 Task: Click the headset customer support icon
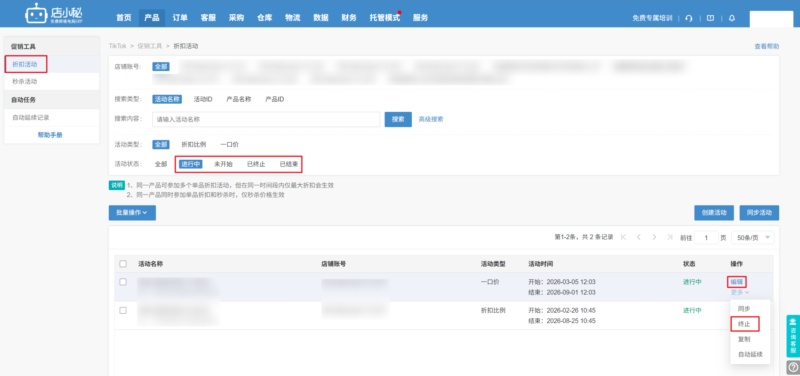pyautogui.click(x=689, y=18)
